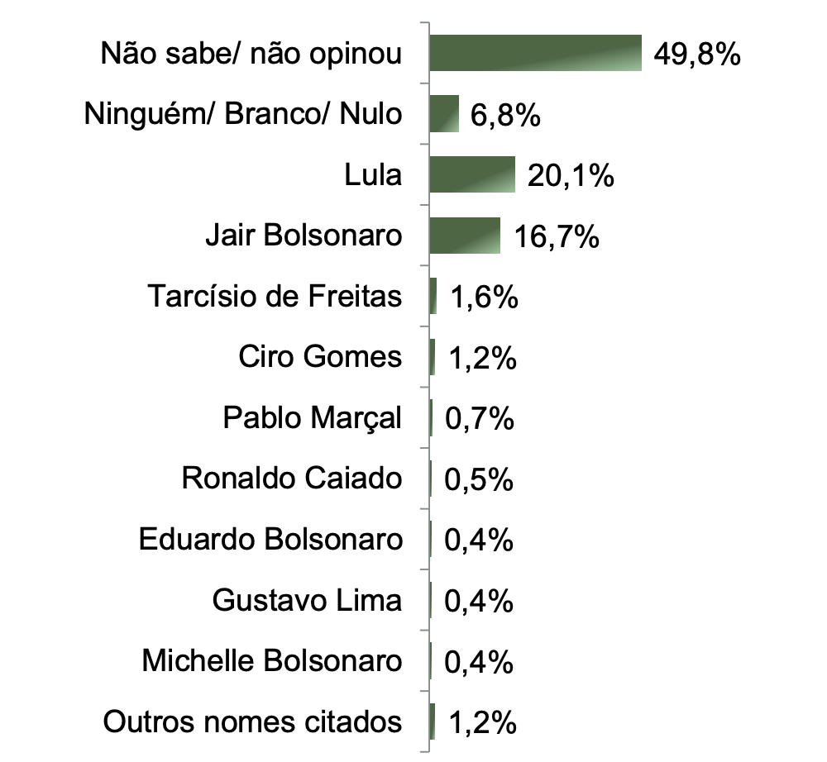Image resolution: width=827 pixels, height=762 pixels.
Task: Select the 6,8% value label
Action: coord(506,115)
